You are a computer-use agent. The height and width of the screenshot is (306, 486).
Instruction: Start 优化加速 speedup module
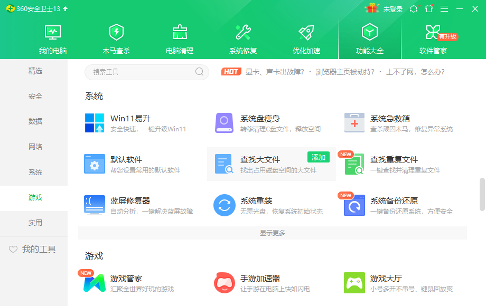click(x=306, y=37)
